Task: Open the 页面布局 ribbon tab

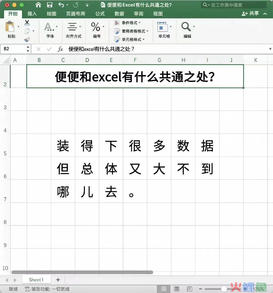Action: pyautogui.click(x=76, y=14)
